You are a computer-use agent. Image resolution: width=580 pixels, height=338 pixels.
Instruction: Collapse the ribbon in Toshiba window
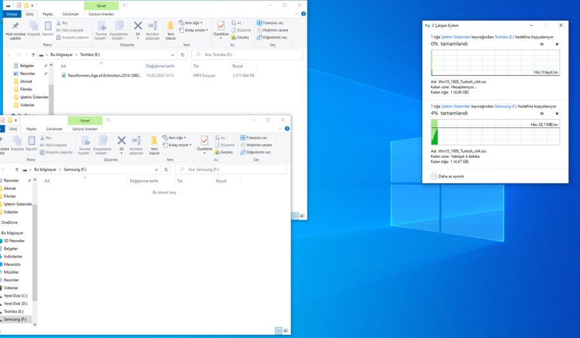click(296, 14)
